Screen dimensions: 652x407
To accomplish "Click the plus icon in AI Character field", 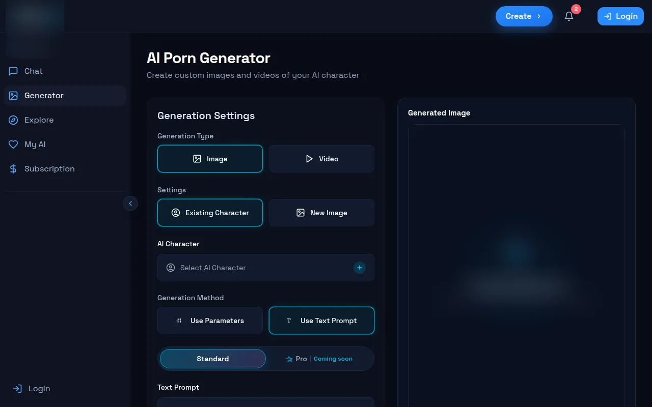I will pos(360,268).
